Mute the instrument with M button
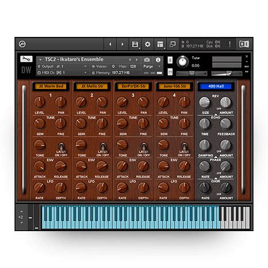This screenshot has width=268, height=268. (170, 72)
